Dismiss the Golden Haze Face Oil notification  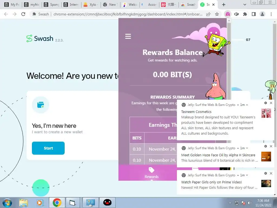coord(271,146)
